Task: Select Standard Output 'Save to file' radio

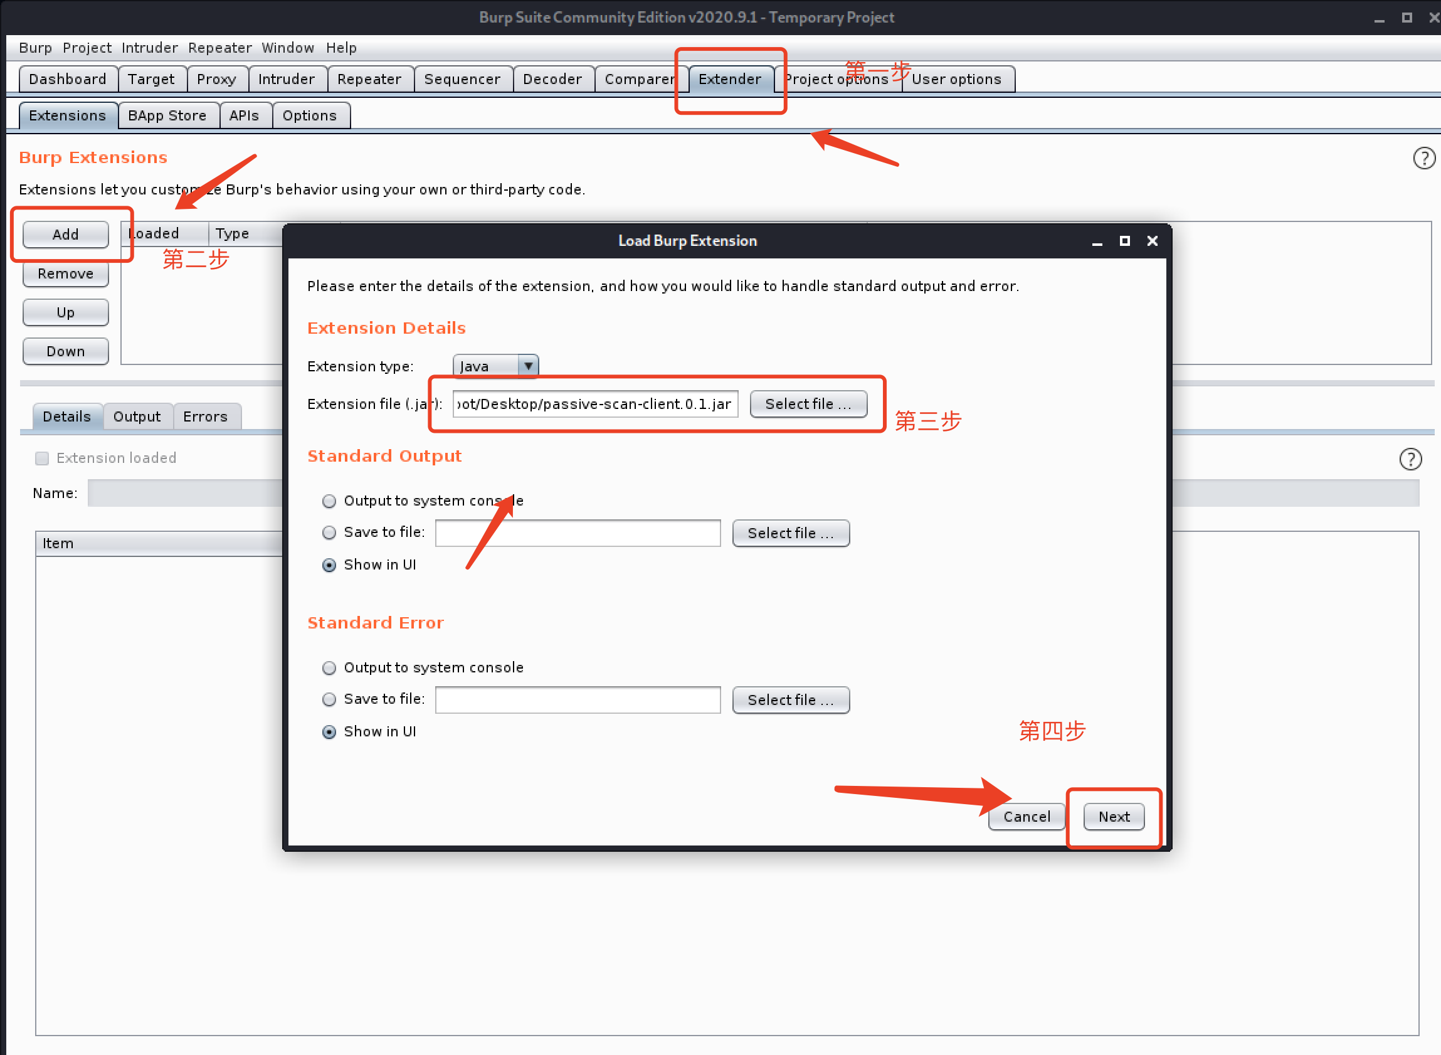Action: [x=329, y=533]
